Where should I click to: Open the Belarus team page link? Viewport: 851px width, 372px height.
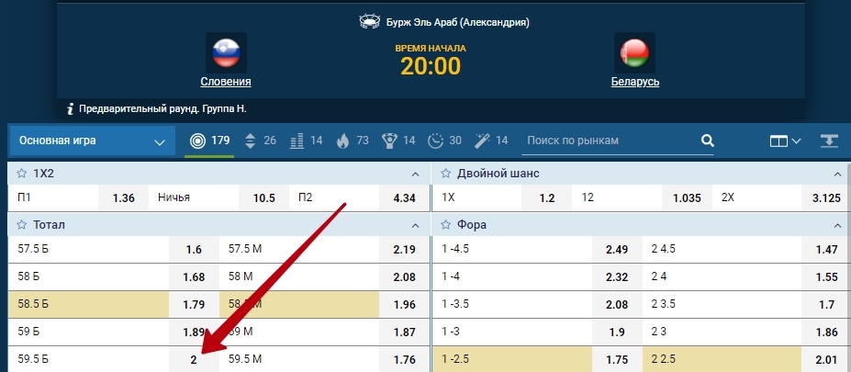(x=635, y=82)
